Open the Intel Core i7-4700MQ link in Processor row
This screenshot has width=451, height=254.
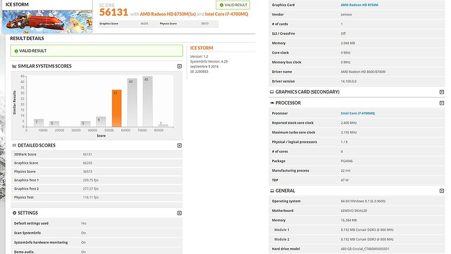358,113
